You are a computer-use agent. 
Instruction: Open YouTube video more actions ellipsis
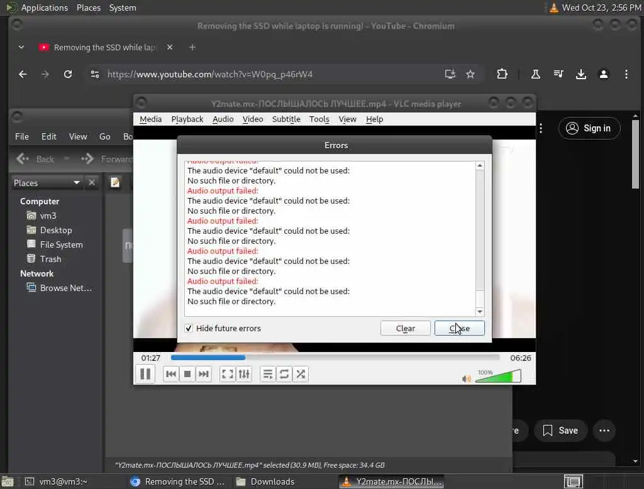tap(604, 431)
